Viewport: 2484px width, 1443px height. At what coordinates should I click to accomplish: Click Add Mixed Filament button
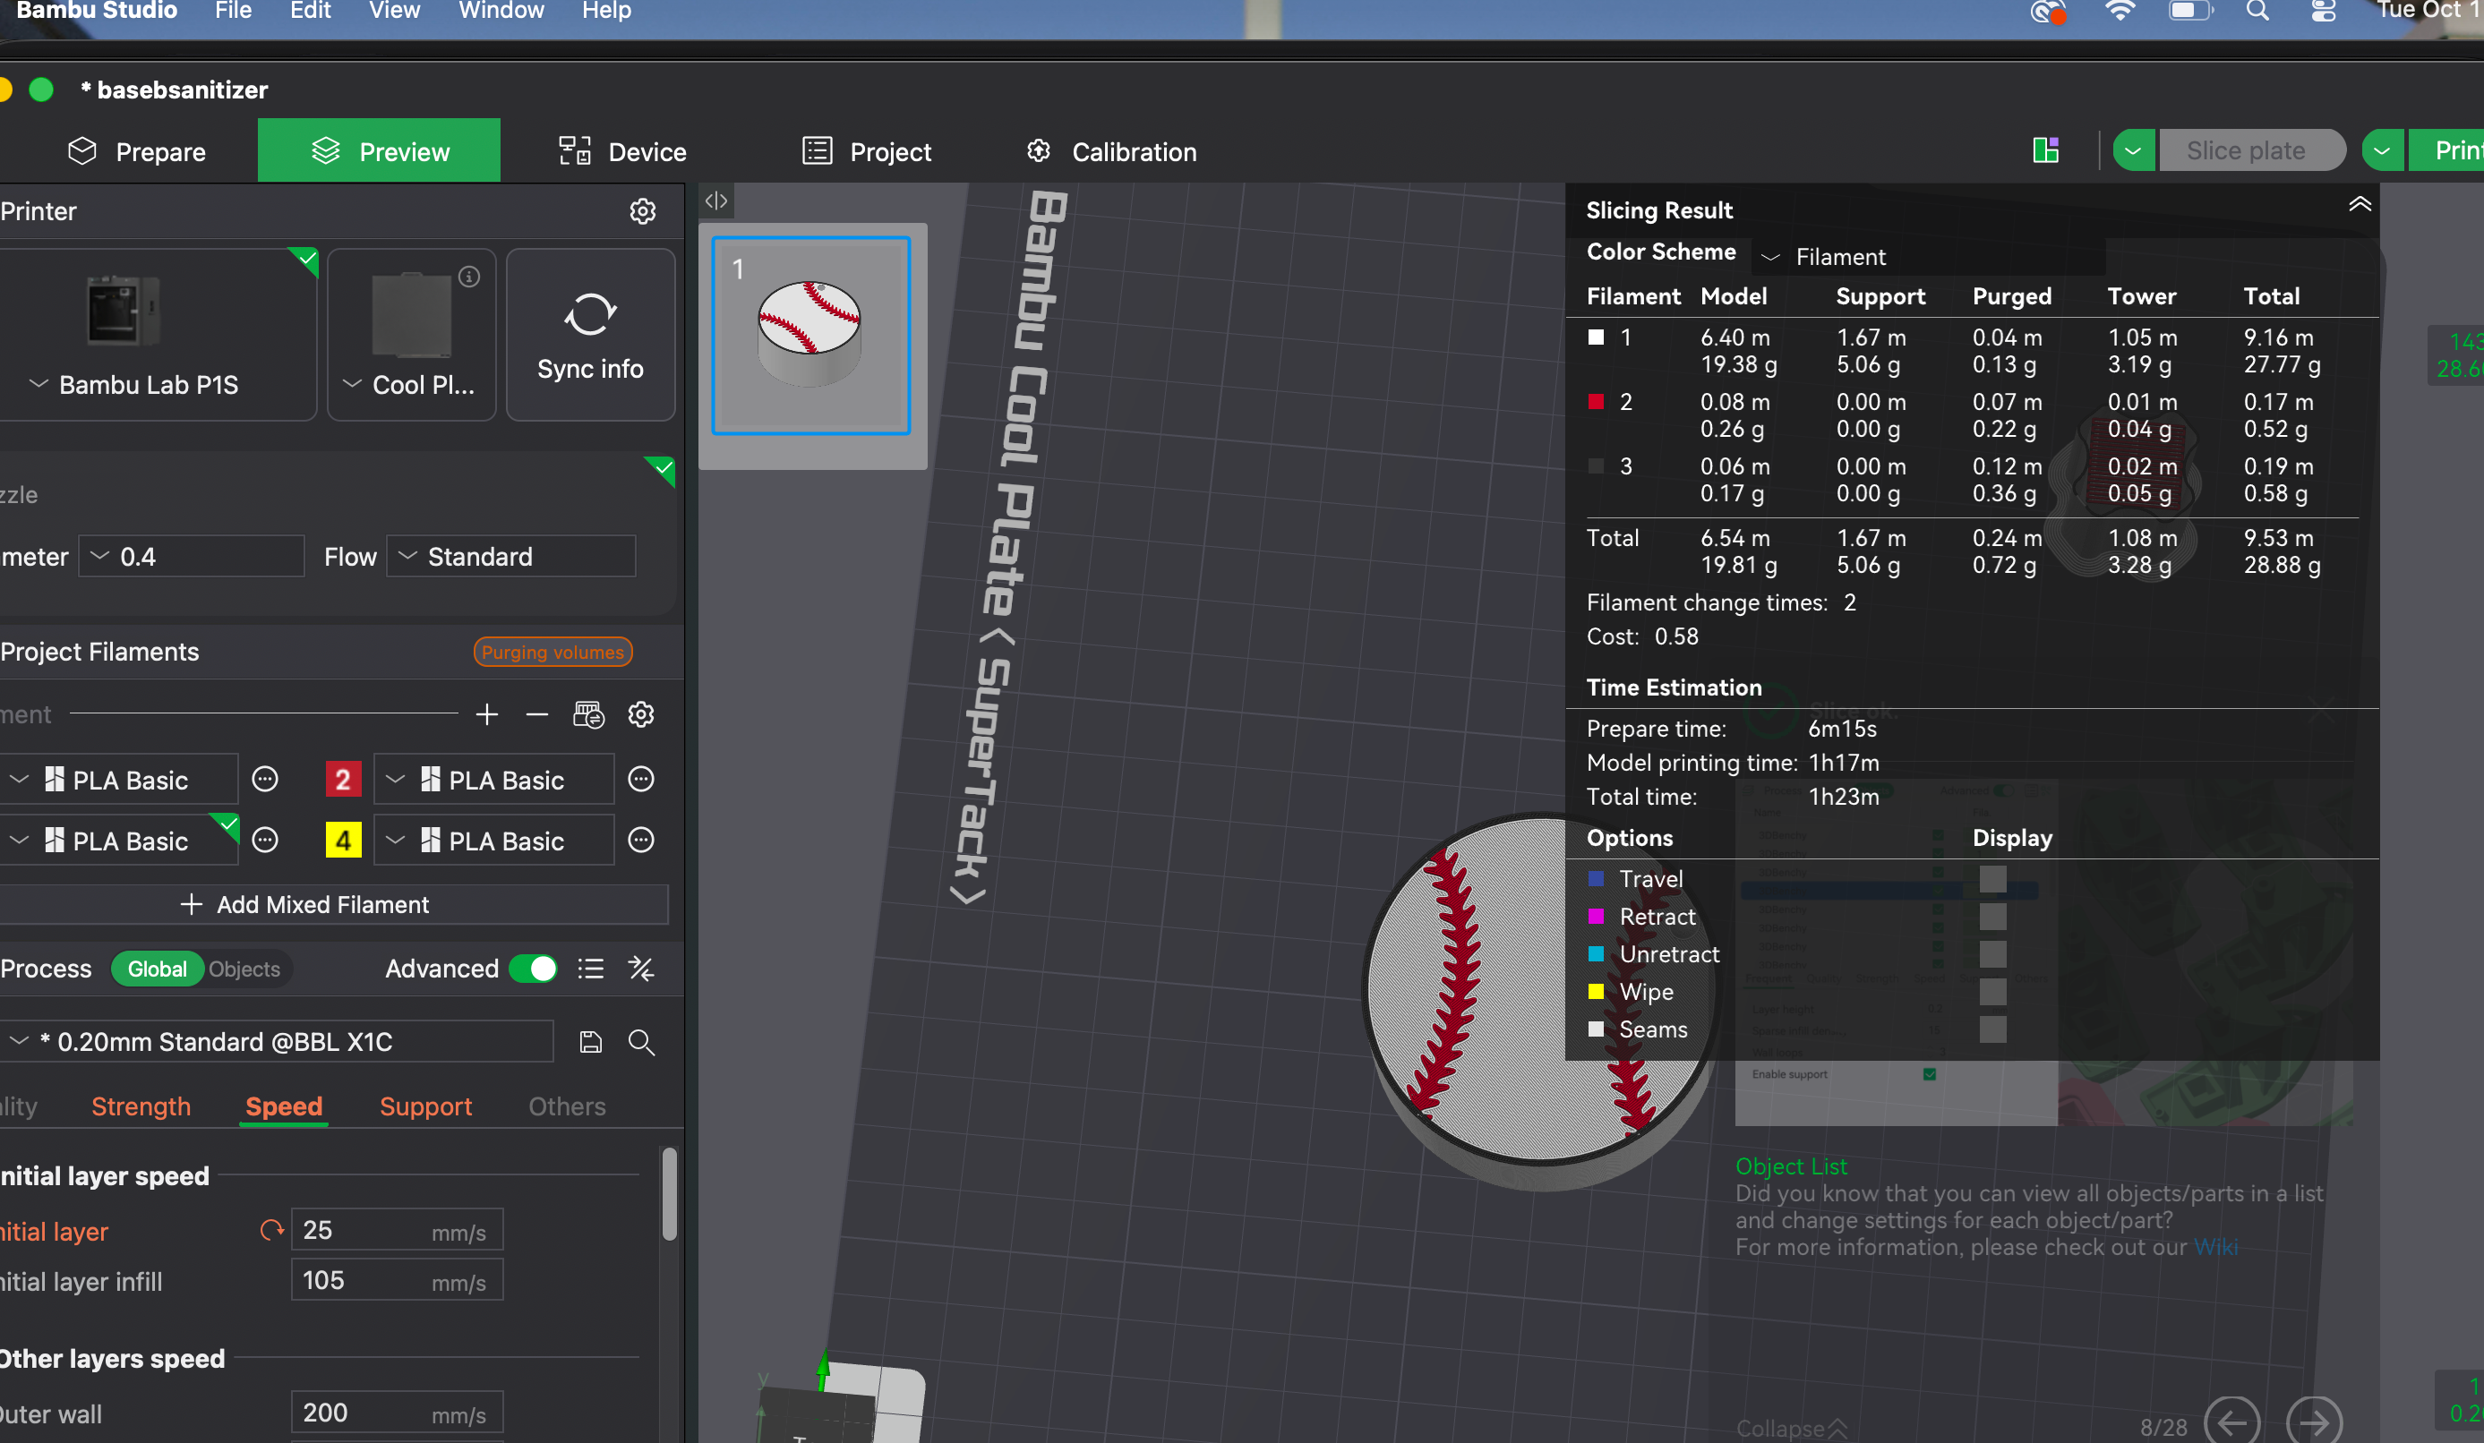coord(333,905)
